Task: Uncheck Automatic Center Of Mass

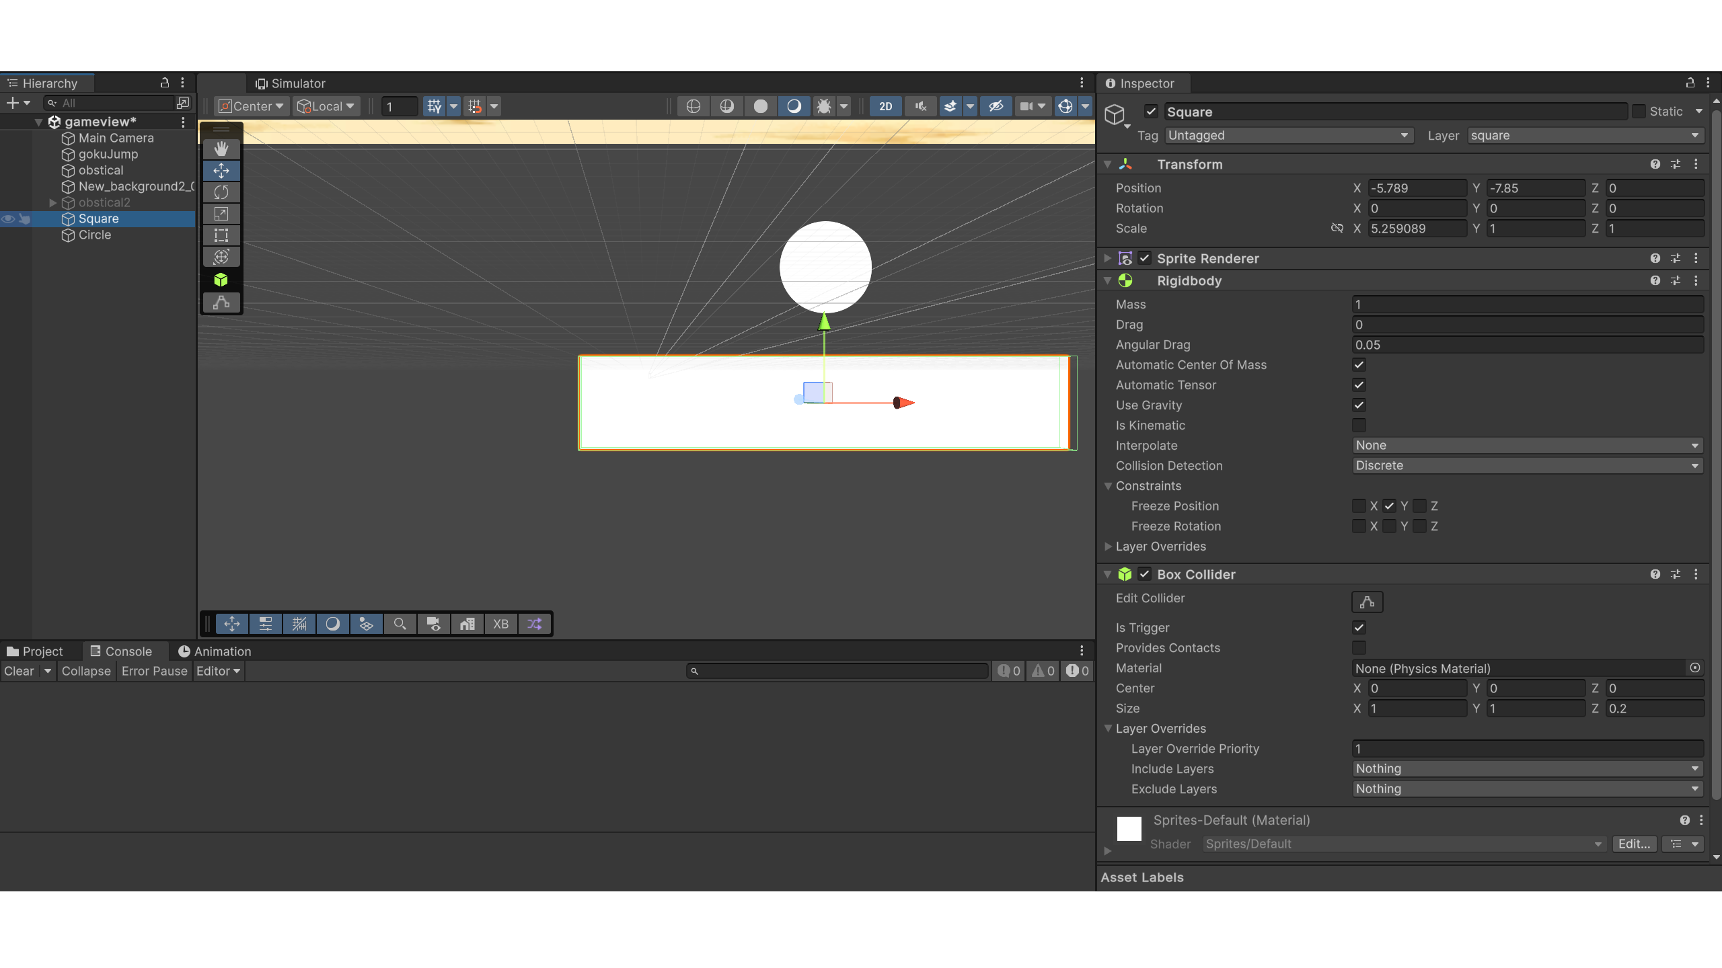Action: (1359, 365)
